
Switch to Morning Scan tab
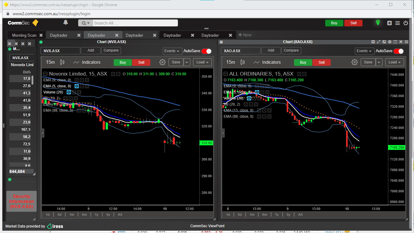[24, 35]
